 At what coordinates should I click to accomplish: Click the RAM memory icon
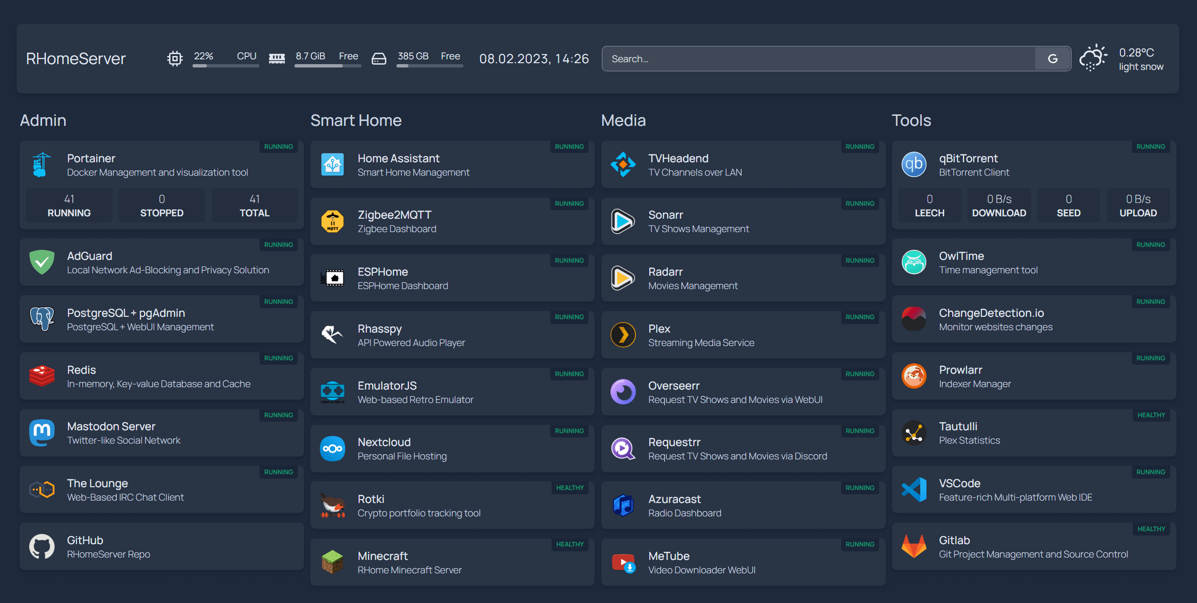click(277, 58)
